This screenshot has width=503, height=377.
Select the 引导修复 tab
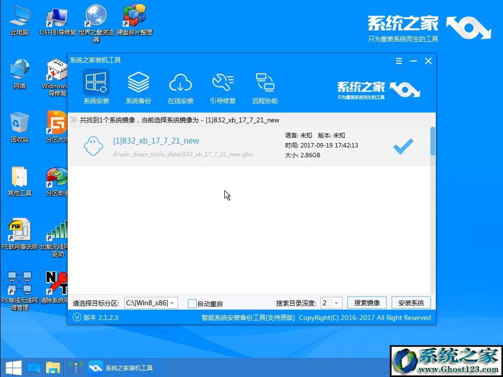(223, 87)
